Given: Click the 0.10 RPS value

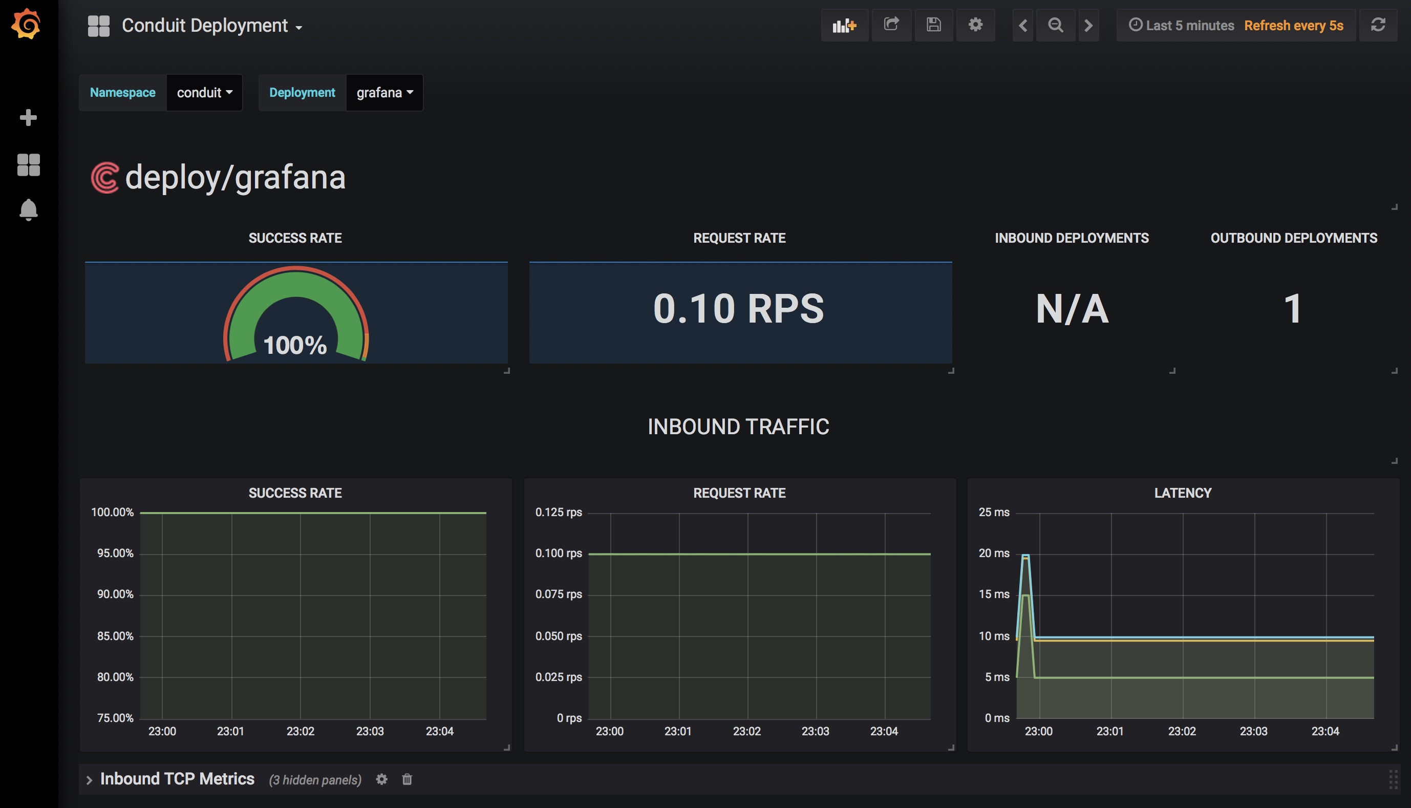Looking at the screenshot, I should pyautogui.click(x=738, y=308).
